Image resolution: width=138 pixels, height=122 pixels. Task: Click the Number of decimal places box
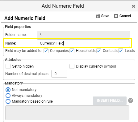tap(59, 74)
